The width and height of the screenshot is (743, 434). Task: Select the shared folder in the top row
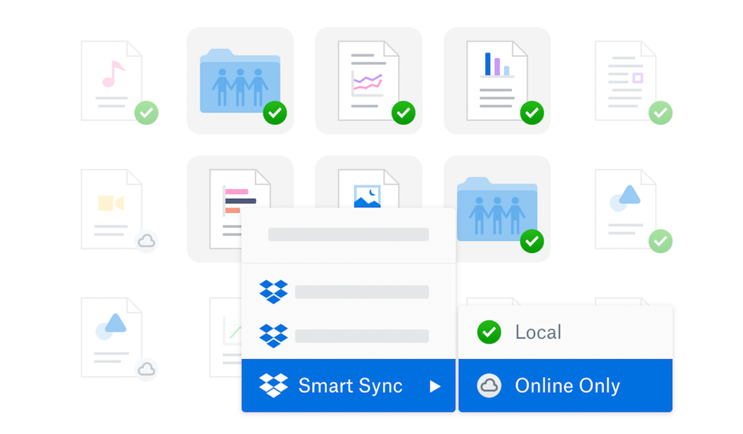(x=239, y=81)
